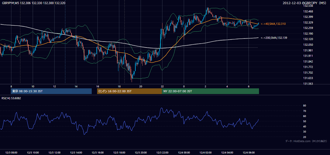Select the NY 22:00-07:00 JST session bar
330x155 pixels.
pos(210,91)
